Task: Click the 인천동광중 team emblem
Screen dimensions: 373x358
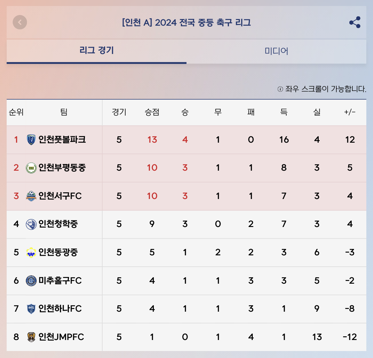Action: [x=31, y=252]
